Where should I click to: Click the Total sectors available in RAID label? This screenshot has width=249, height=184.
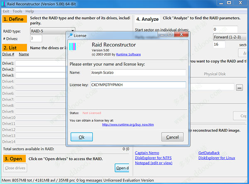(29, 149)
